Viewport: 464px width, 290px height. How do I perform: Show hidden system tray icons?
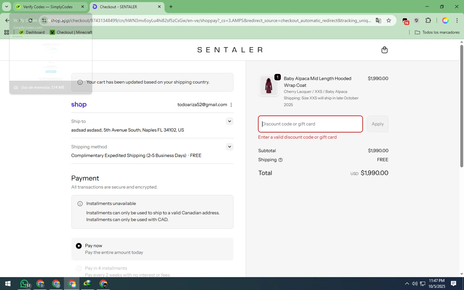click(x=407, y=284)
